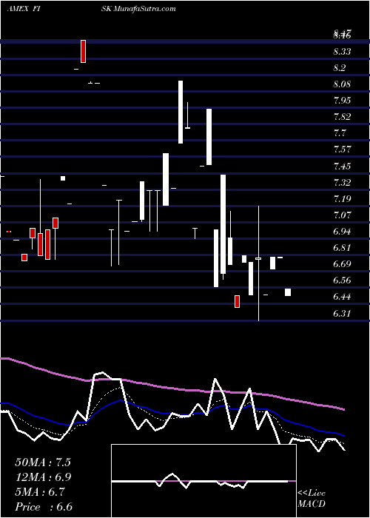The width and height of the screenshot is (370, 518).
Task: Select the 6.69 price axis label
Action: pos(342,264)
